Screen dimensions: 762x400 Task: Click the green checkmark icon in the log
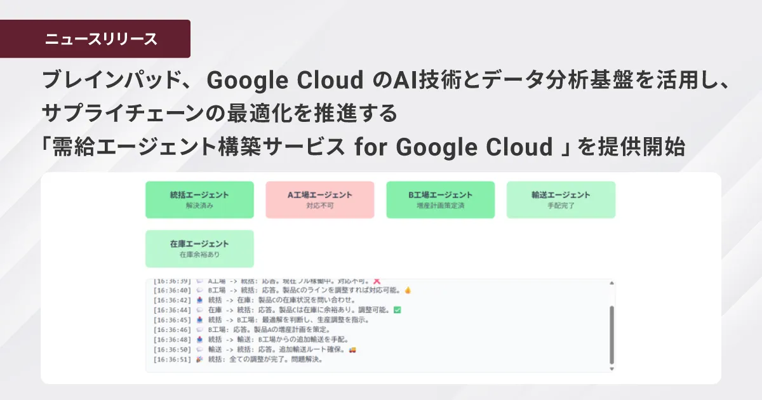[x=398, y=310]
